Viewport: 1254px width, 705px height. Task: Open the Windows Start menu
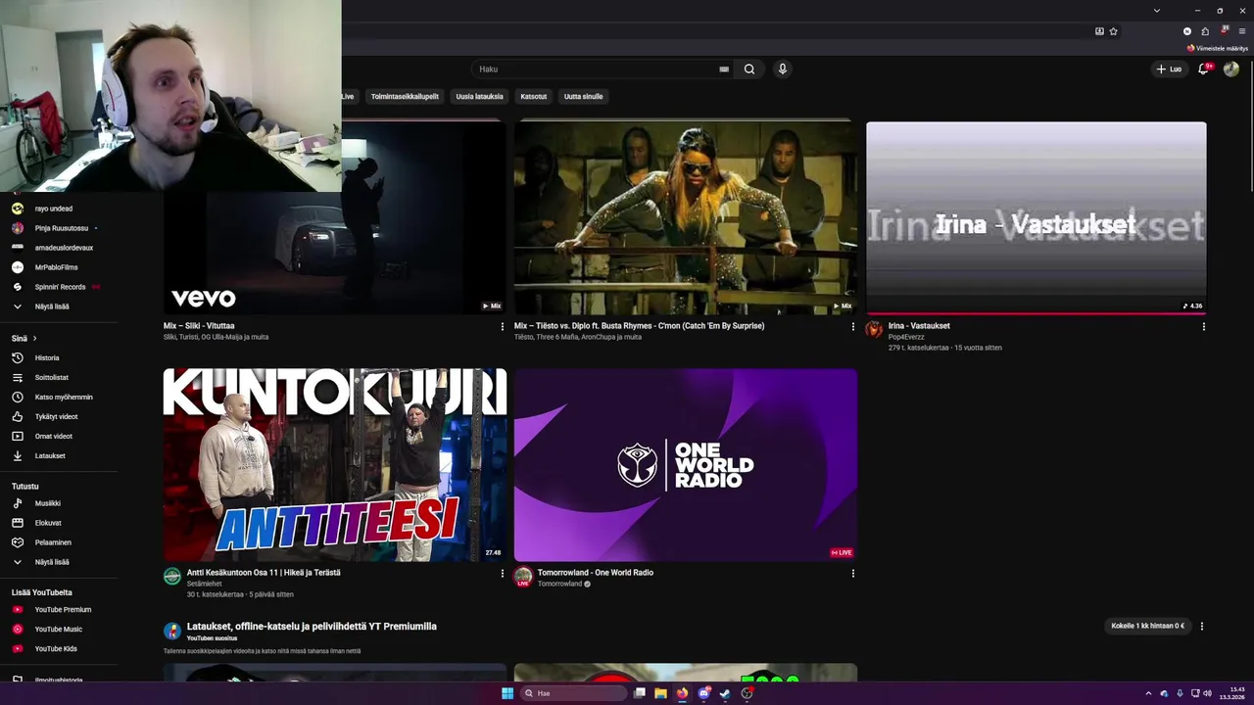click(x=507, y=693)
